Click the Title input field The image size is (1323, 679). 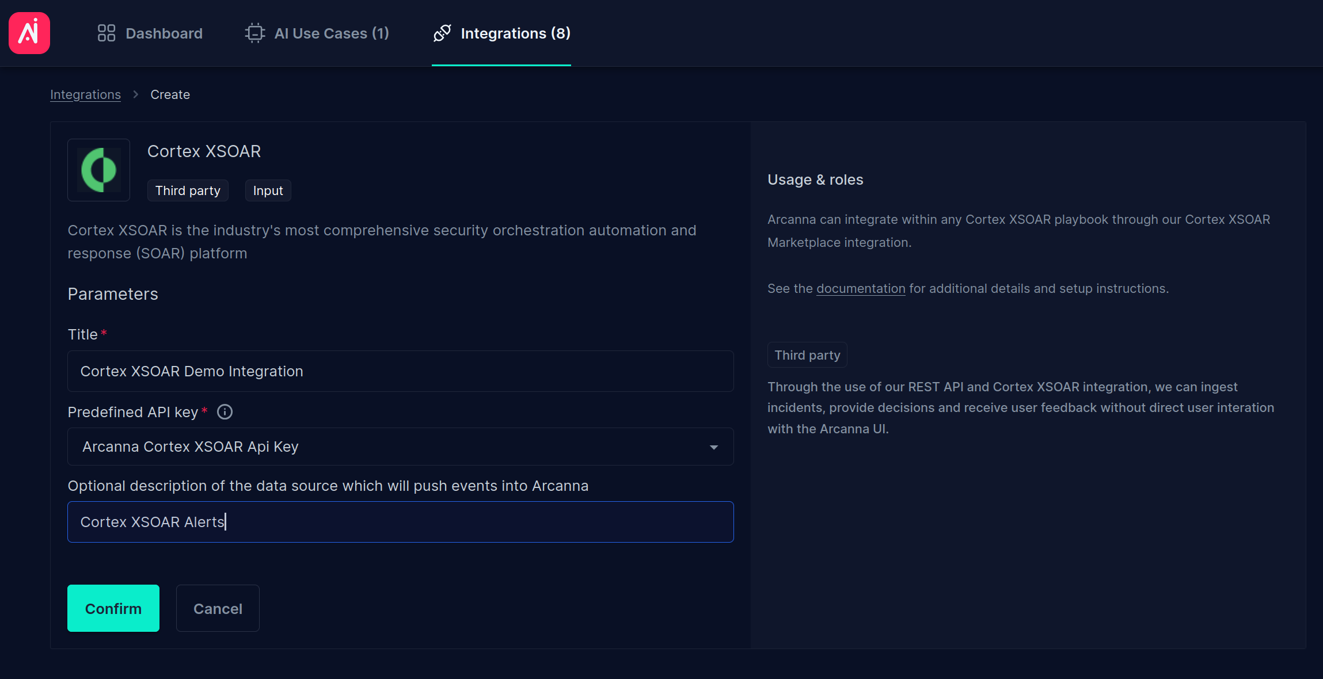[401, 371]
